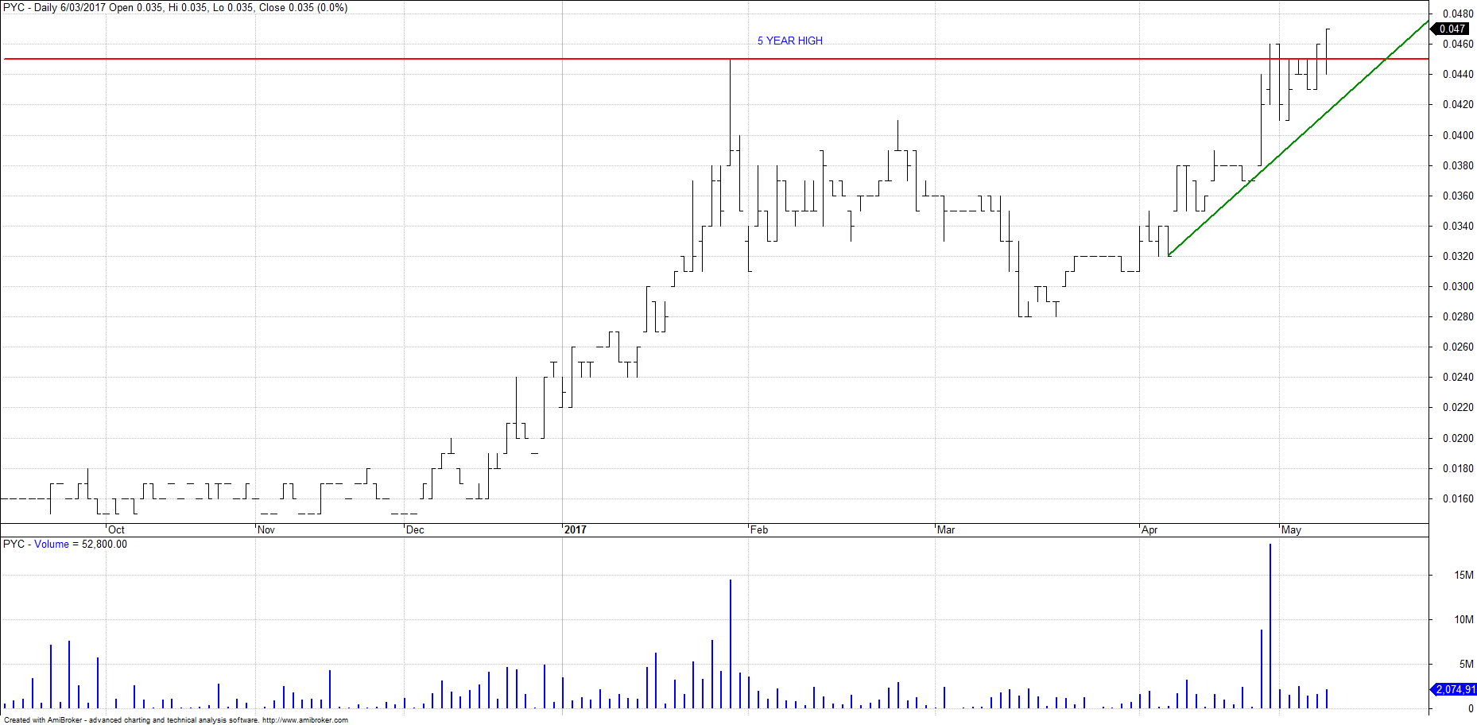Click the 'Mar' date axis label
The width and height of the screenshot is (1477, 725).
point(946,529)
